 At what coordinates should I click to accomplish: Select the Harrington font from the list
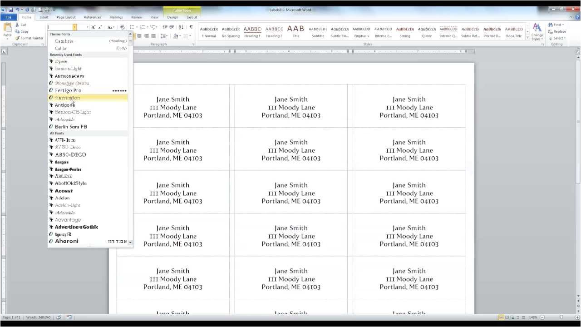tap(67, 98)
